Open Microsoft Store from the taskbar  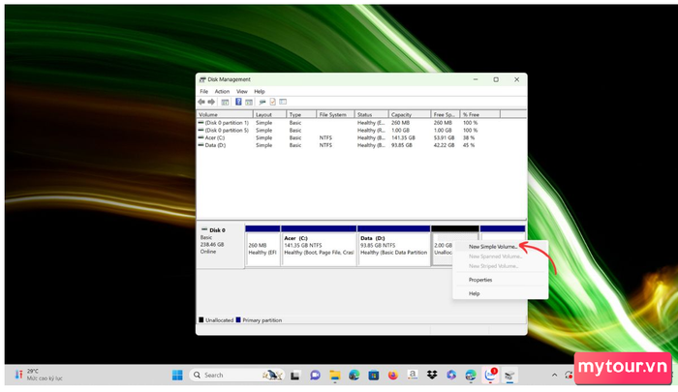click(x=373, y=375)
